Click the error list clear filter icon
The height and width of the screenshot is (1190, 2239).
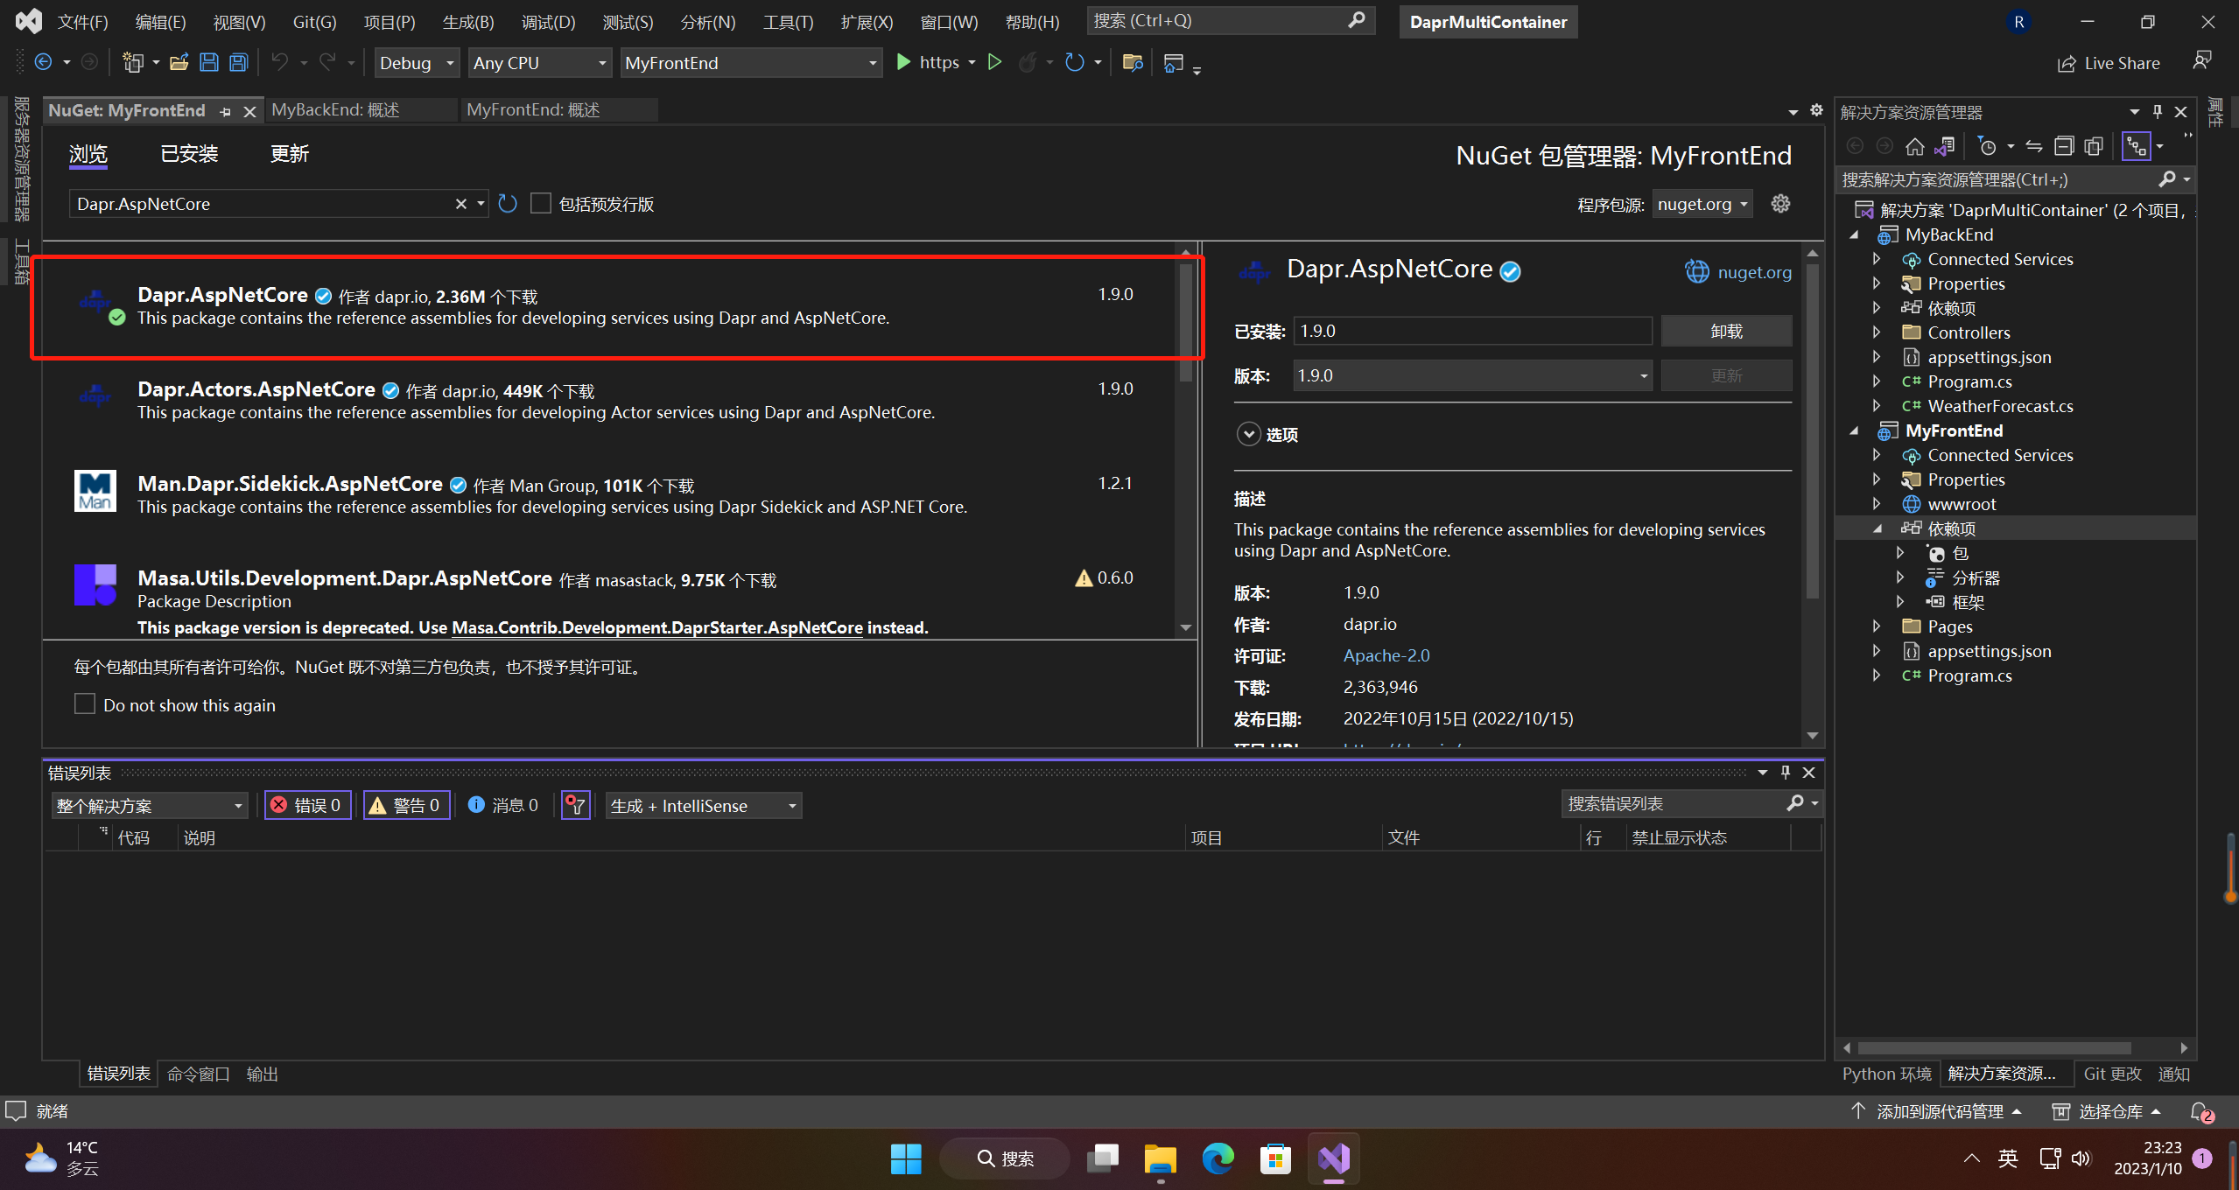pyautogui.click(x=575, y=805)
